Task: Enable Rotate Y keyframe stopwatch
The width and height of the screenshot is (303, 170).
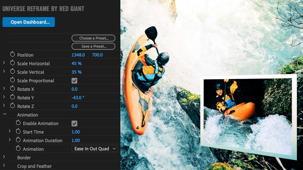Action: click(12, 97)
